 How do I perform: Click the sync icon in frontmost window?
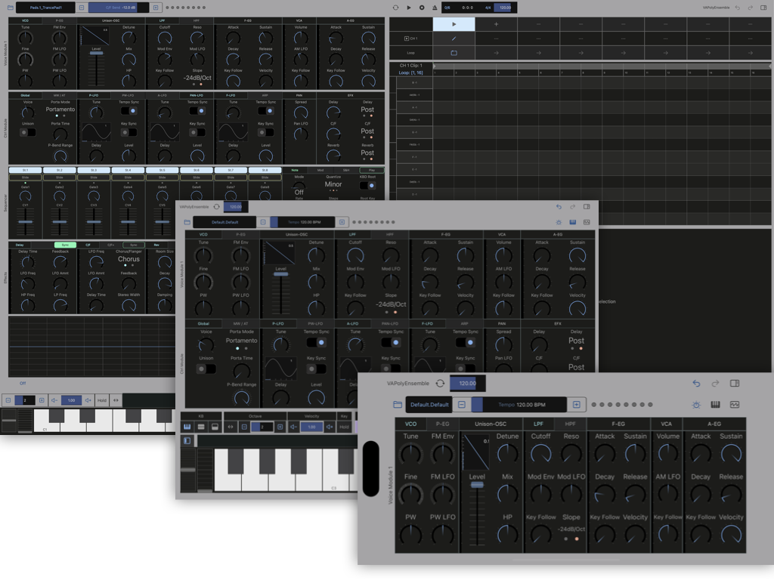coord(441,383)
